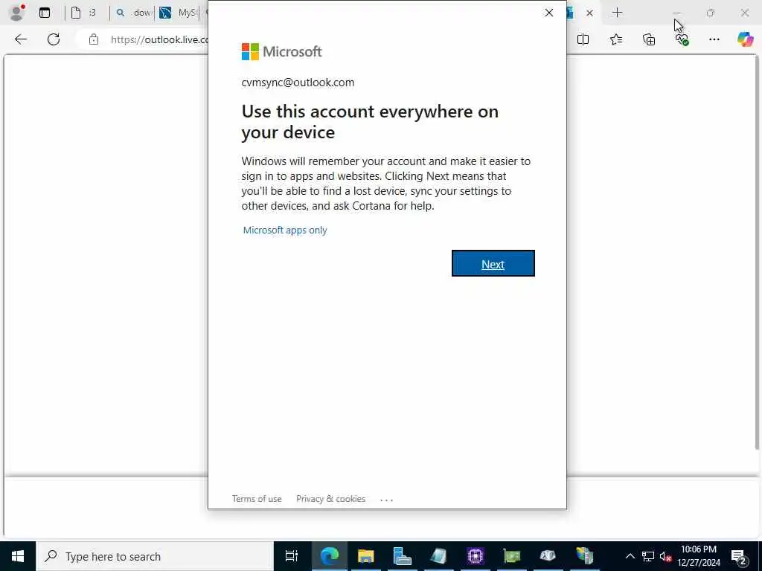
Task: Open the gray keys app in taskbar
Action: 548,556
